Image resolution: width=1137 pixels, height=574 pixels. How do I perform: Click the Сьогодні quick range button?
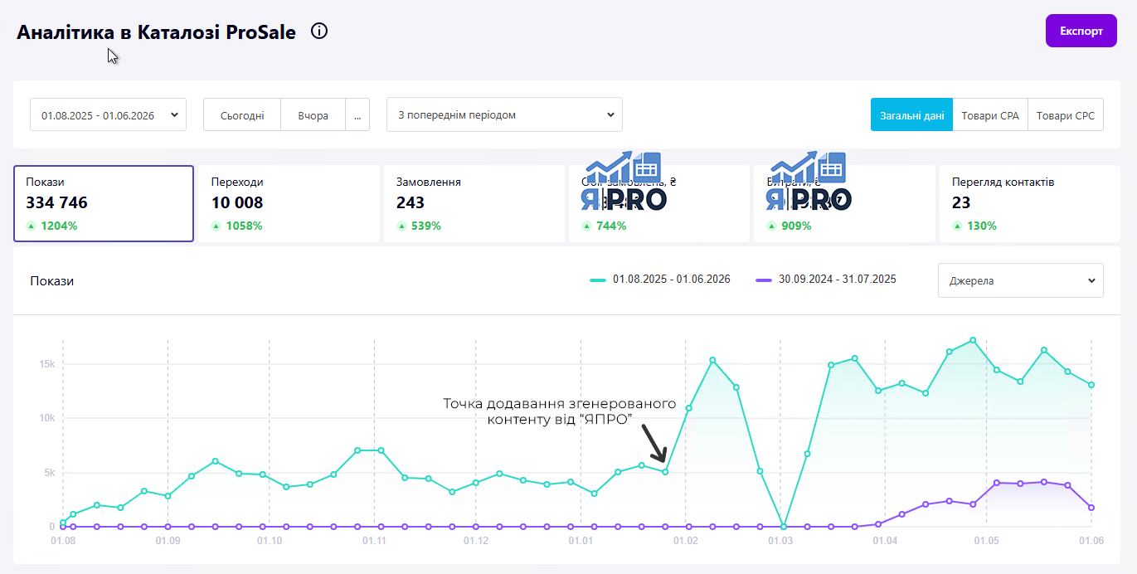(242, 115)
